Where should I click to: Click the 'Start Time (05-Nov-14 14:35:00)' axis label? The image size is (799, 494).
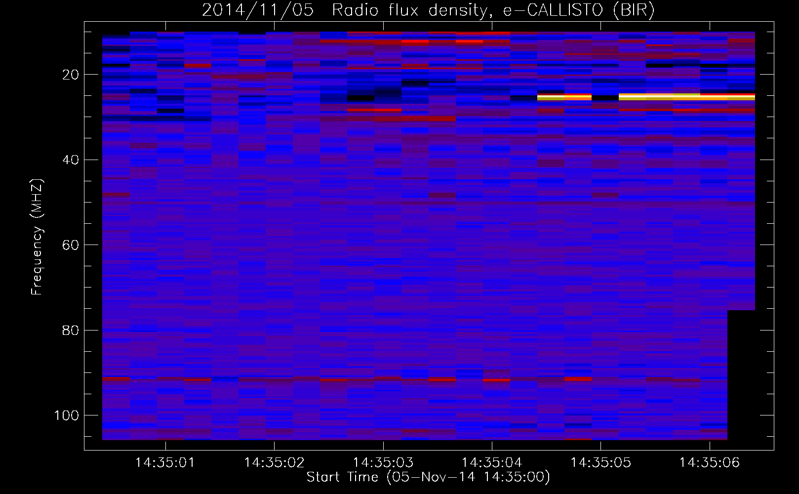428,477
